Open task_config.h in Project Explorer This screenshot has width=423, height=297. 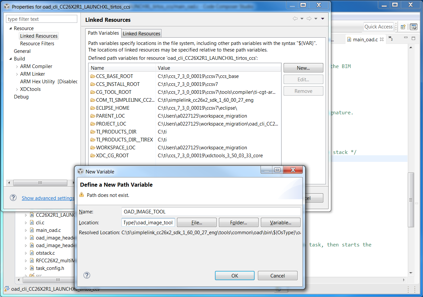(50, 268)
